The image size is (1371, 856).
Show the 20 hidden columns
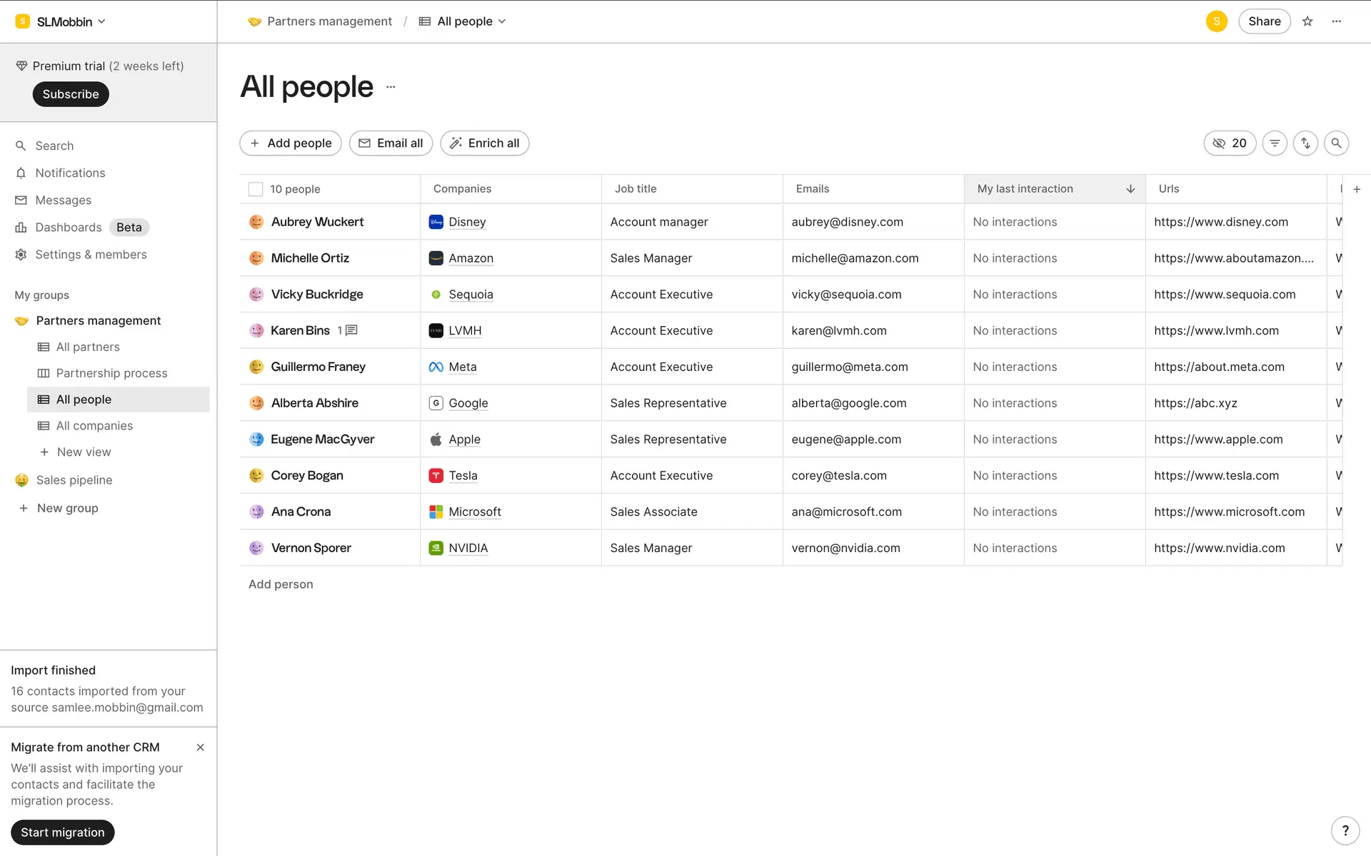pyautogui.click(x=1230, y=143)
